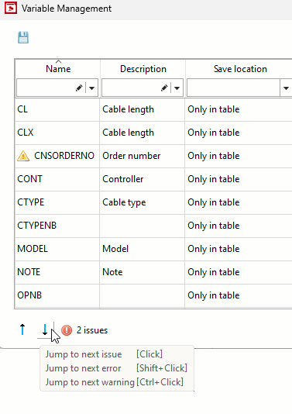
Task: Click the '2 issues' status text
Action: [x=92, y=330]
